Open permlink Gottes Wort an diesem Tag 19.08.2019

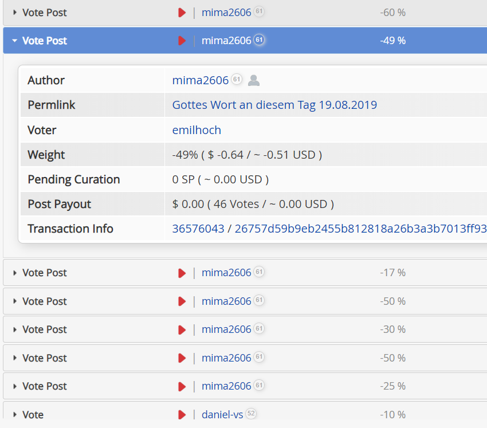pyautogui.click(x=274, y=105)
